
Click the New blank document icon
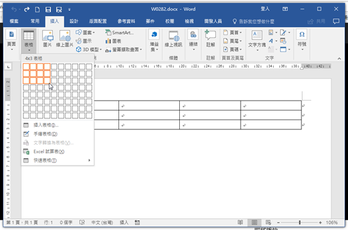(x=37, y=9)
